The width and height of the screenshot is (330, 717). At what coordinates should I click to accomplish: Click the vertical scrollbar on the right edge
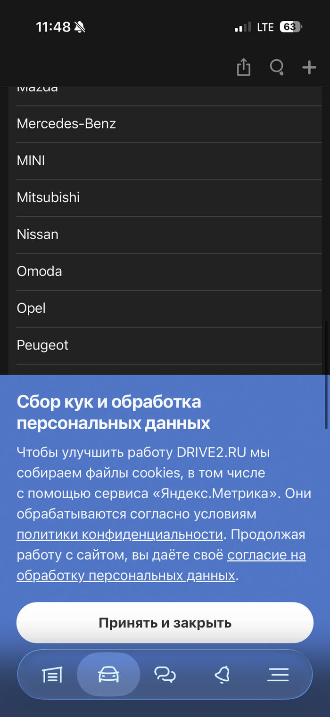click(326, 375)
